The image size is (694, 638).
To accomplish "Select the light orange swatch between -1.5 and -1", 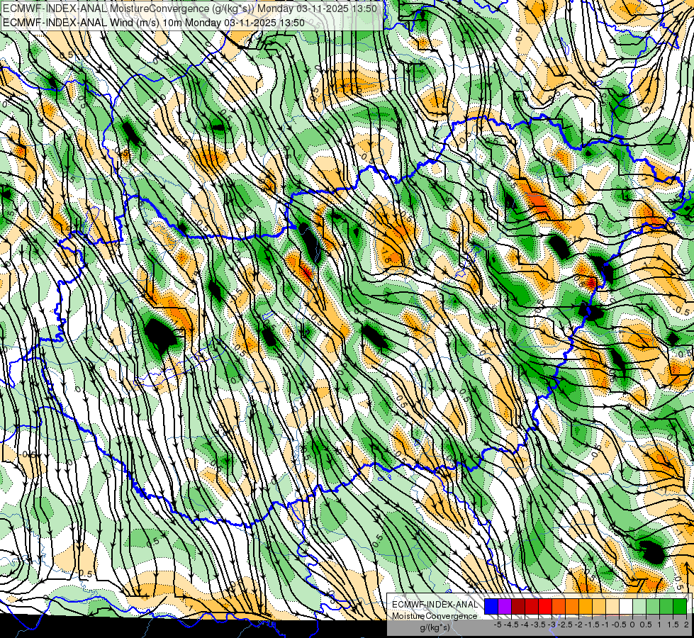I will (x=599, y=607).
